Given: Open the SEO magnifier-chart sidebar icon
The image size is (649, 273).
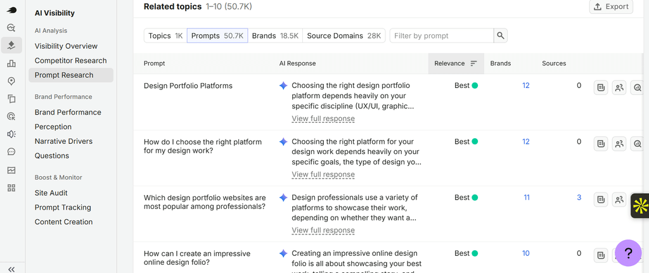Looking at the screenshot, I should [x=11, y=28].
